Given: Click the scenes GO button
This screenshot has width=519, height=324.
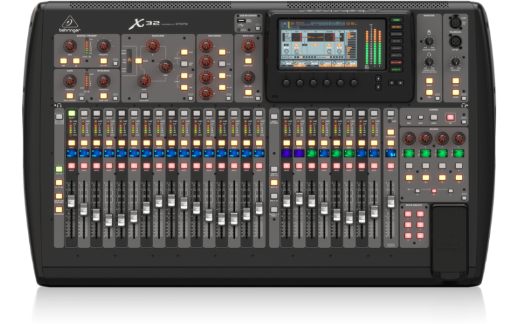Looking at the screenshot, I should [x=450, y=117].
